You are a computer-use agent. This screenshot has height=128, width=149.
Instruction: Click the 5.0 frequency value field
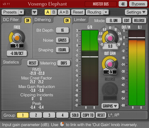tap(17, 46)
